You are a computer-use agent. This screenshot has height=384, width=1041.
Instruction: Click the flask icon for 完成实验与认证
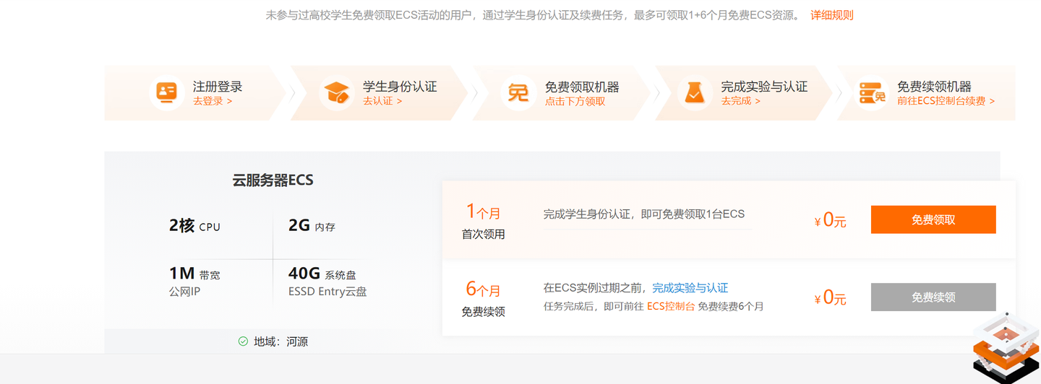pos(695,93)
